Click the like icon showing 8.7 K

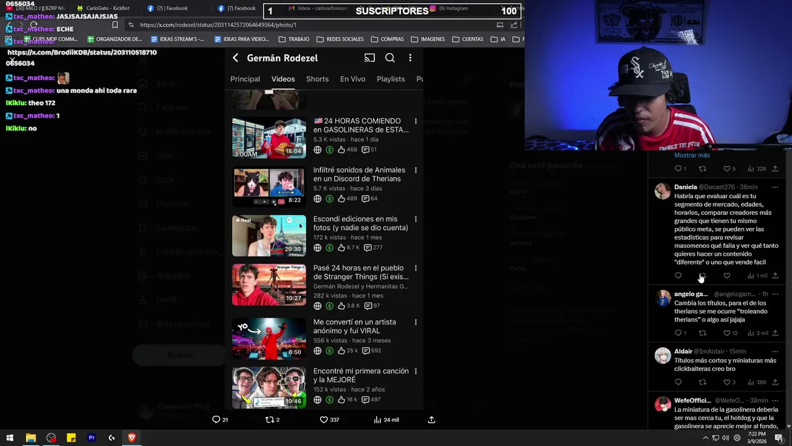341,248
